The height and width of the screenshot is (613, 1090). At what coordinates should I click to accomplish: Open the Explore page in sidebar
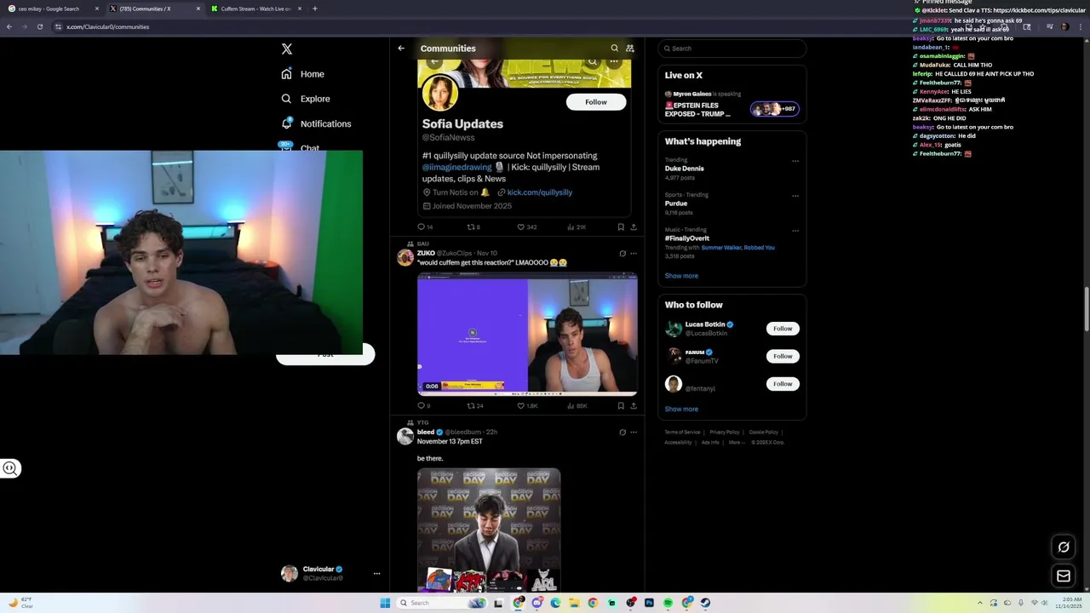[305, 99]
